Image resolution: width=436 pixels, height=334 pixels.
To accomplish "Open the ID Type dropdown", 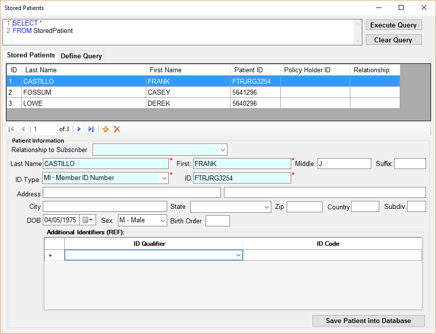I will [x=164, y=178].
